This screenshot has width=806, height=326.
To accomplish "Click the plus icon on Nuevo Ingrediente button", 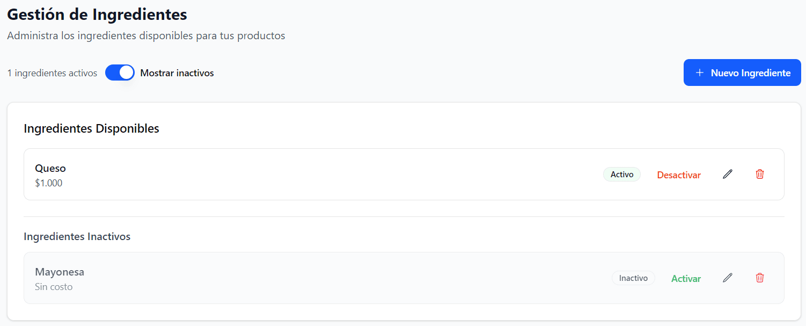I will point(700,72).
